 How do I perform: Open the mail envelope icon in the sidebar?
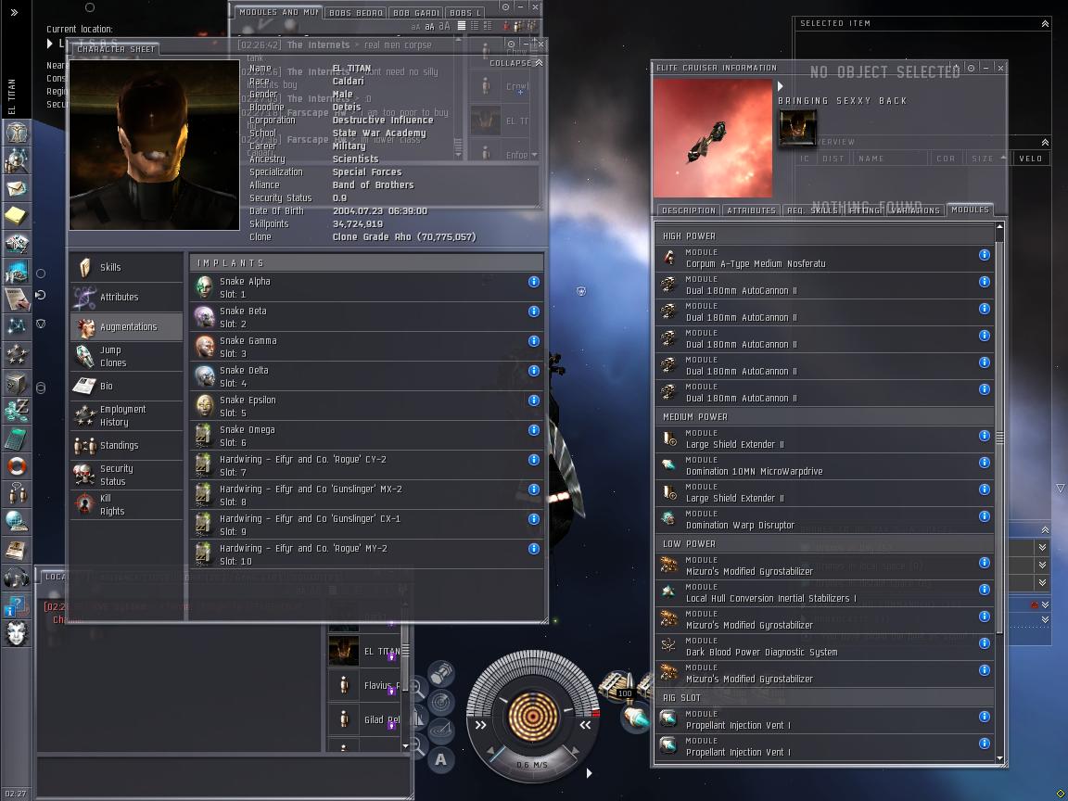coord(17,188)
